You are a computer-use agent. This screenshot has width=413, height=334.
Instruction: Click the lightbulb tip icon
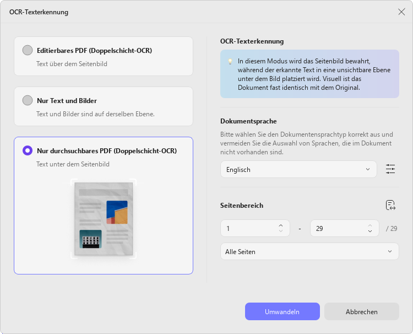click(x=230, y=61)
